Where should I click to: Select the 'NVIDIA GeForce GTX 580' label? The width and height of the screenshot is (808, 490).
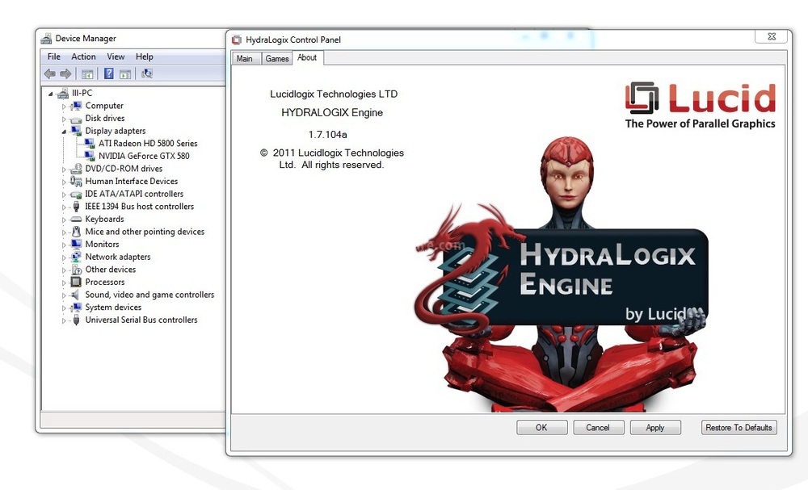(144, 156)
